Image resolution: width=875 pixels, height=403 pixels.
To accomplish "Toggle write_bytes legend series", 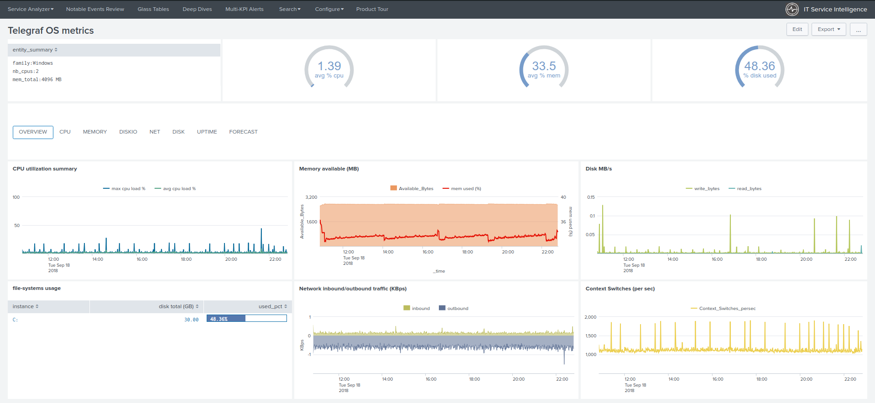I will click(x=703, y=189).
